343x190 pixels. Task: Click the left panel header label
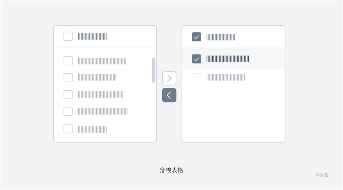(92, 37)
